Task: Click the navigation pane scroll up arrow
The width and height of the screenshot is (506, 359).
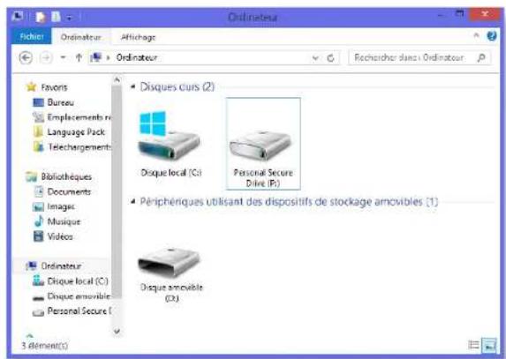Action: coord(117,79)
